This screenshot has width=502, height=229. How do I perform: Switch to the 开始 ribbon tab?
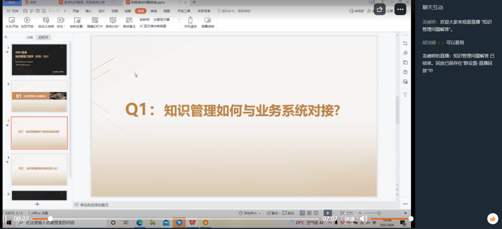75,11
